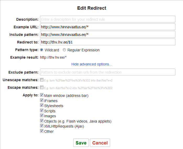
Task: Focus the Description input field
Action: [108, 19]
